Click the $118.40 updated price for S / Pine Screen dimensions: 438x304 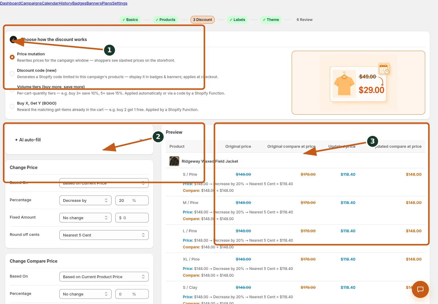click(x=348, y=174)
